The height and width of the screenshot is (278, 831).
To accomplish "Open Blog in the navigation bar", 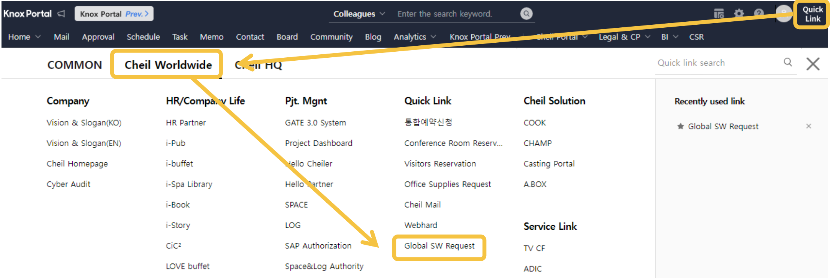I will (373, 37).
